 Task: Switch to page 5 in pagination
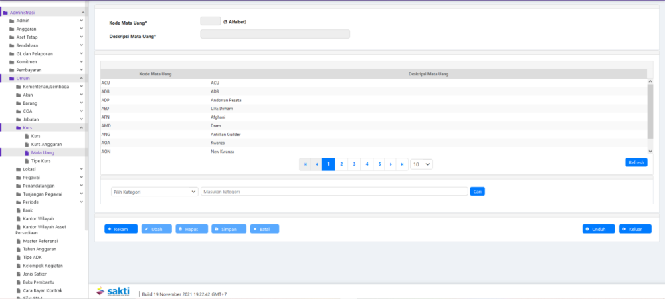[378, 164]
